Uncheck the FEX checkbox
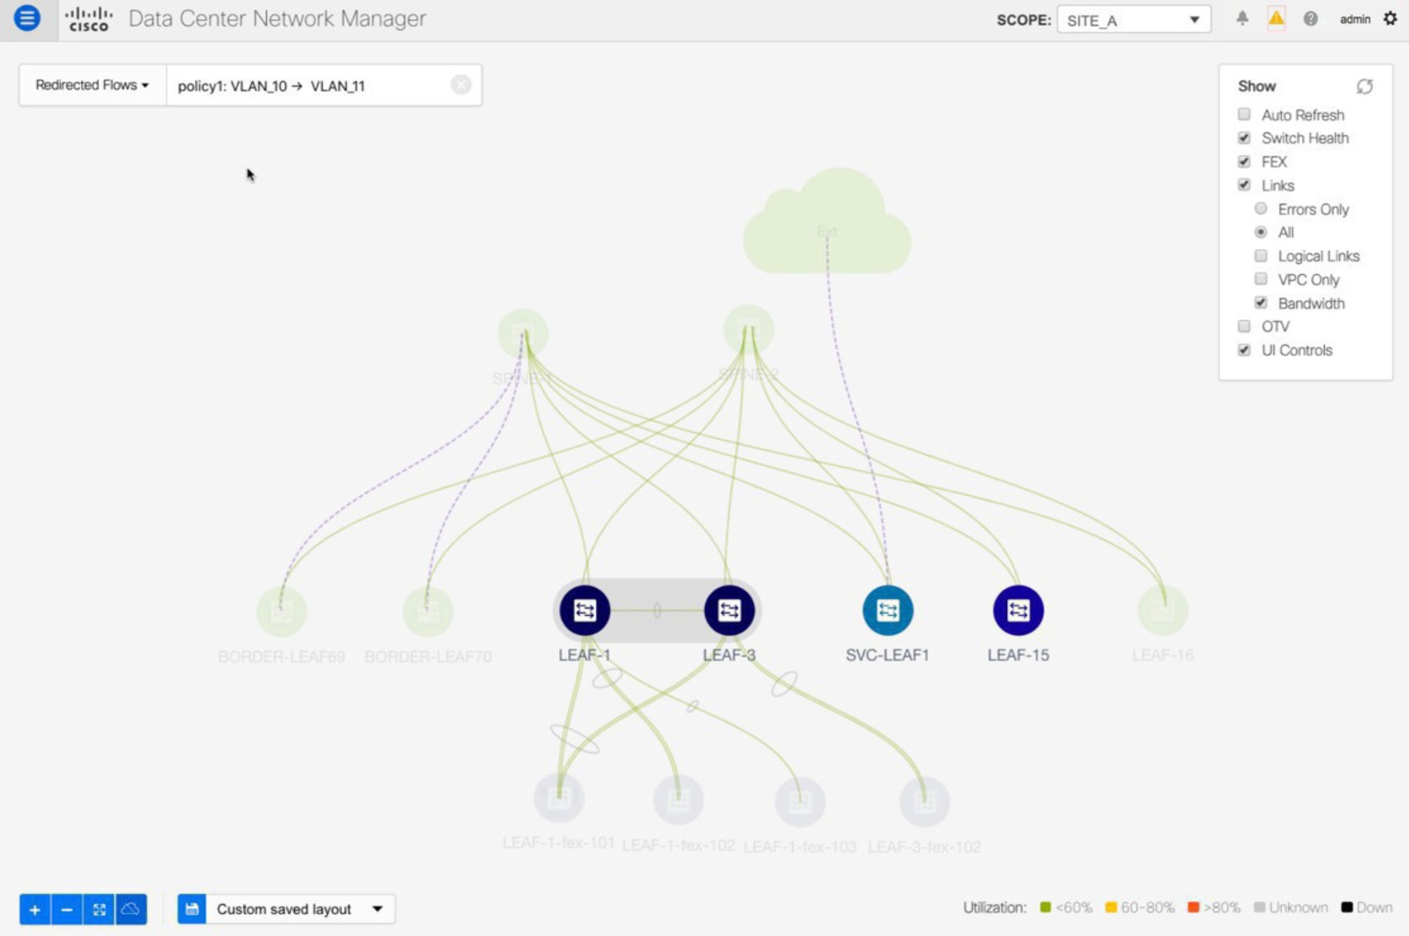Image resolution: width=1409 pixels, height=936 pixels. 1245,161
